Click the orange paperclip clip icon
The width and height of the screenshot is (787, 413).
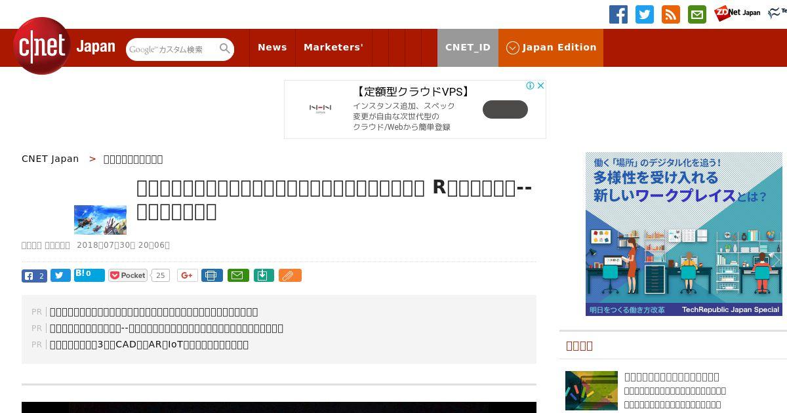coord(290,275)
